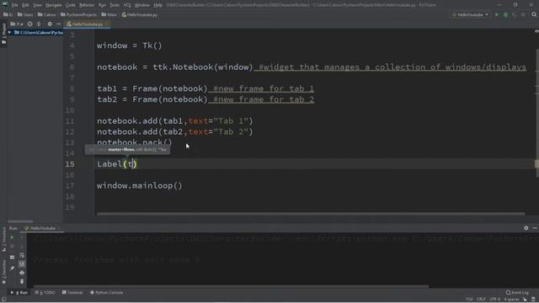Click the disabled stop icon in top toolbar

click(x=523, y=15)
